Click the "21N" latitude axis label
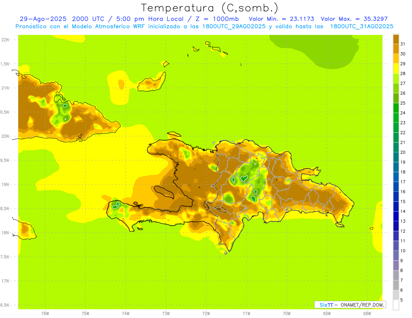 (x=5, y=88)
